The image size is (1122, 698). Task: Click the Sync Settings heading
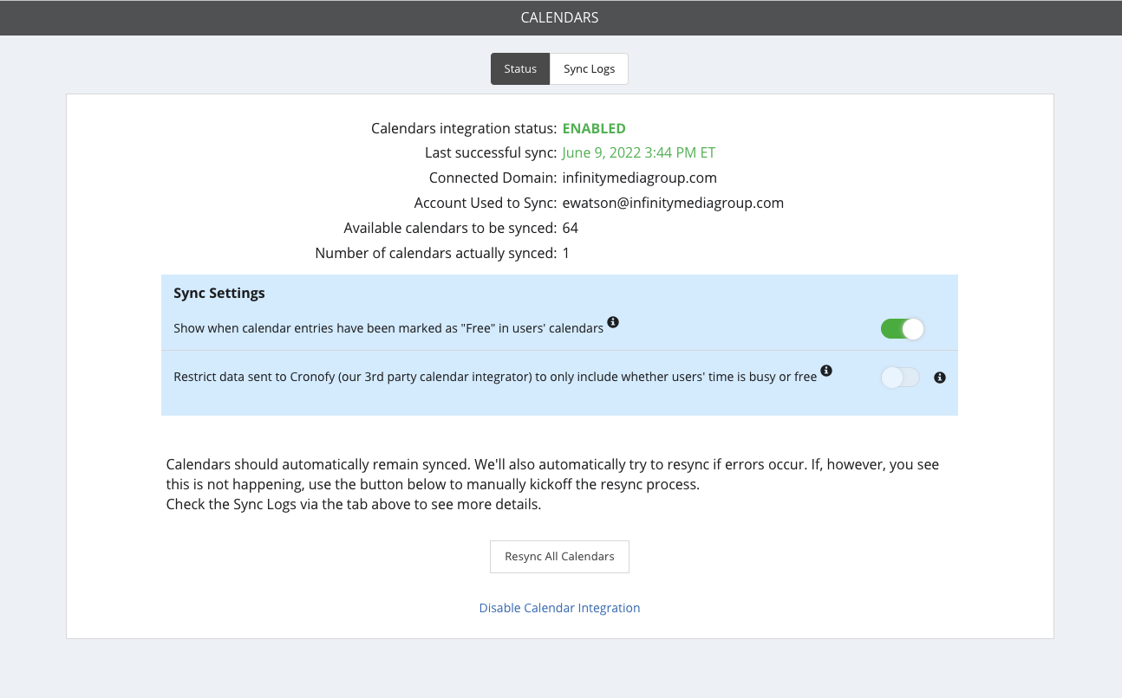coord(219,293)
